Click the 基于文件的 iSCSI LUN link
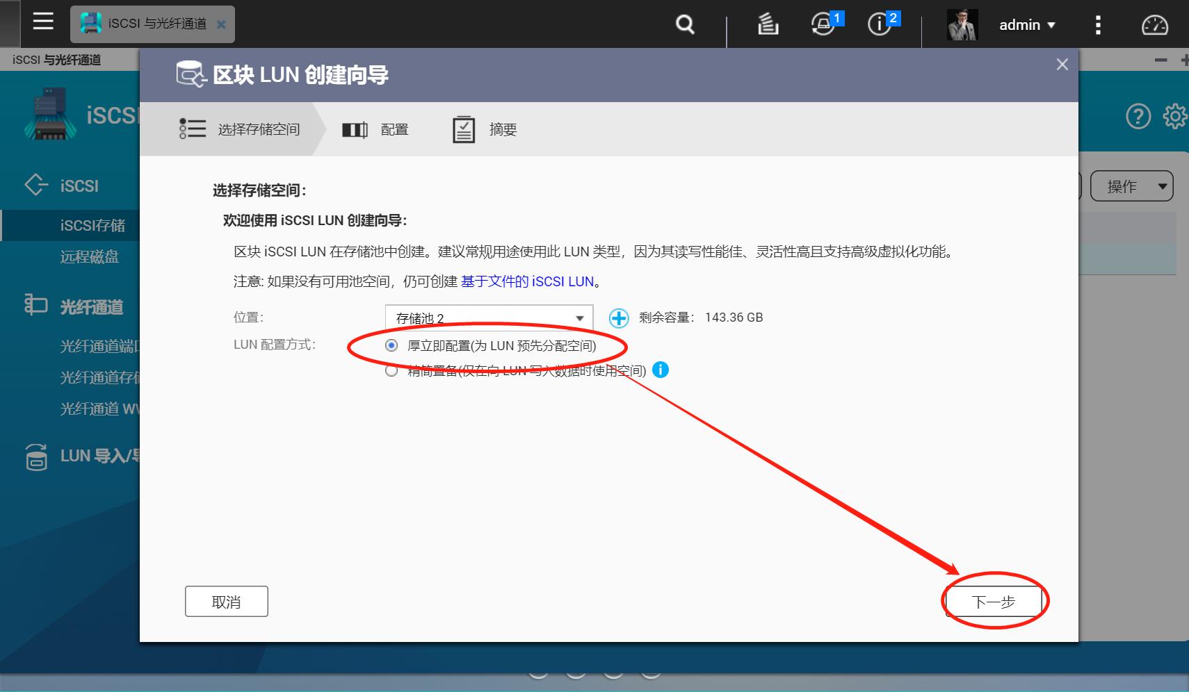Screen dimensions: 1189x692 pyautogui.click(x=529, y=281)
